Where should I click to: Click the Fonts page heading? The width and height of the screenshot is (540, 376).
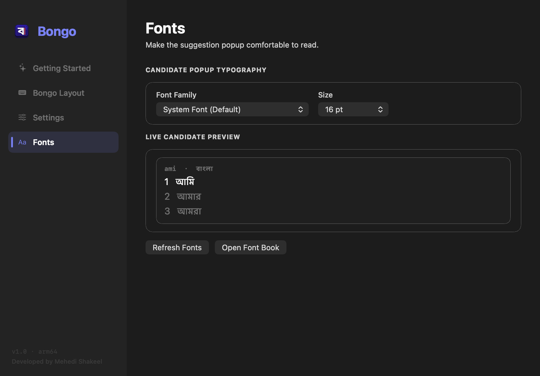[166, 28]
